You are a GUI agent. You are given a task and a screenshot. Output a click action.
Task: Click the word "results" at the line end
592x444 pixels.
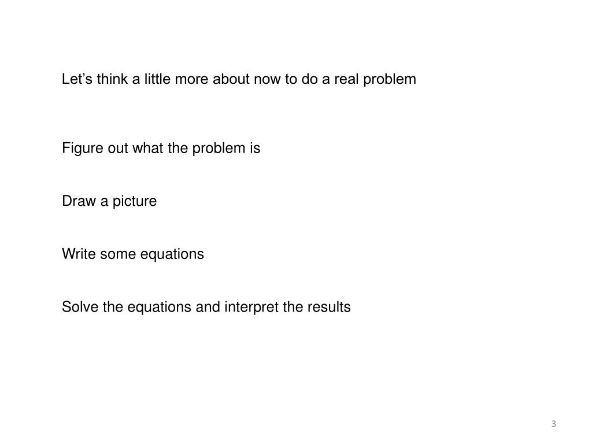coord(329,307)
